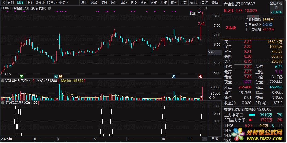Click the 停 event marker below the chart

click(x=56, y=76)
